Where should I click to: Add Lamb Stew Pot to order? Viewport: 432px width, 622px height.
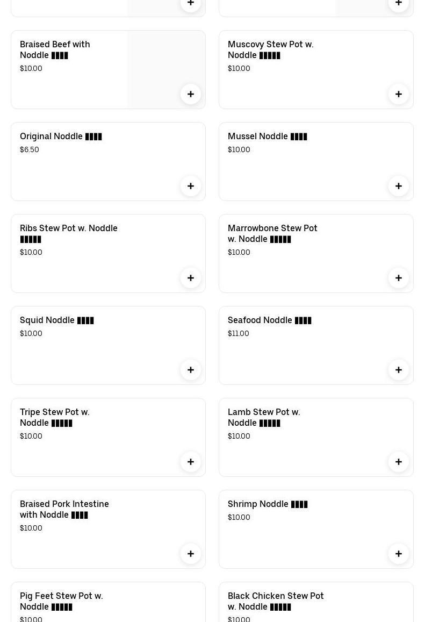[x=399, y=462]
